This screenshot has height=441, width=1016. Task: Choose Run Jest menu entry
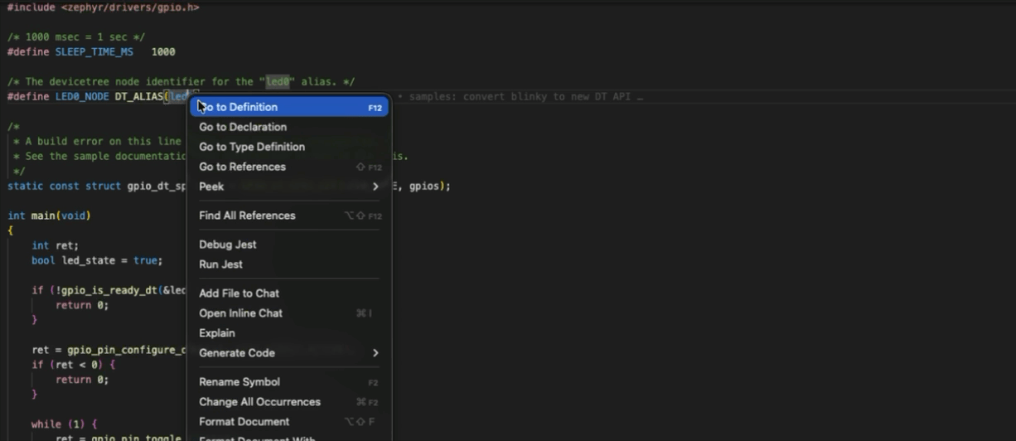[289, 264]
